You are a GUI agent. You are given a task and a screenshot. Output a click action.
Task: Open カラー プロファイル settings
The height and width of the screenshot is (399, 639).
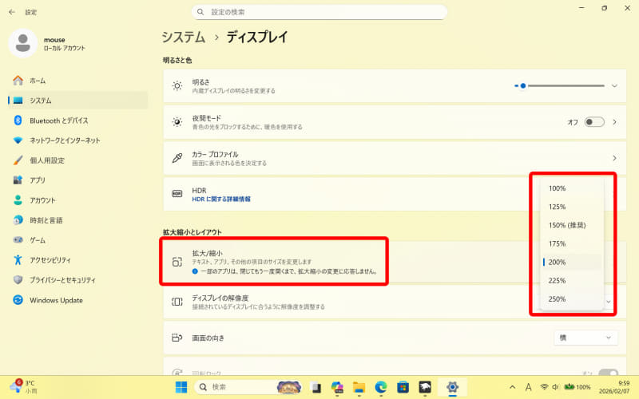click(x=395, y=158)
